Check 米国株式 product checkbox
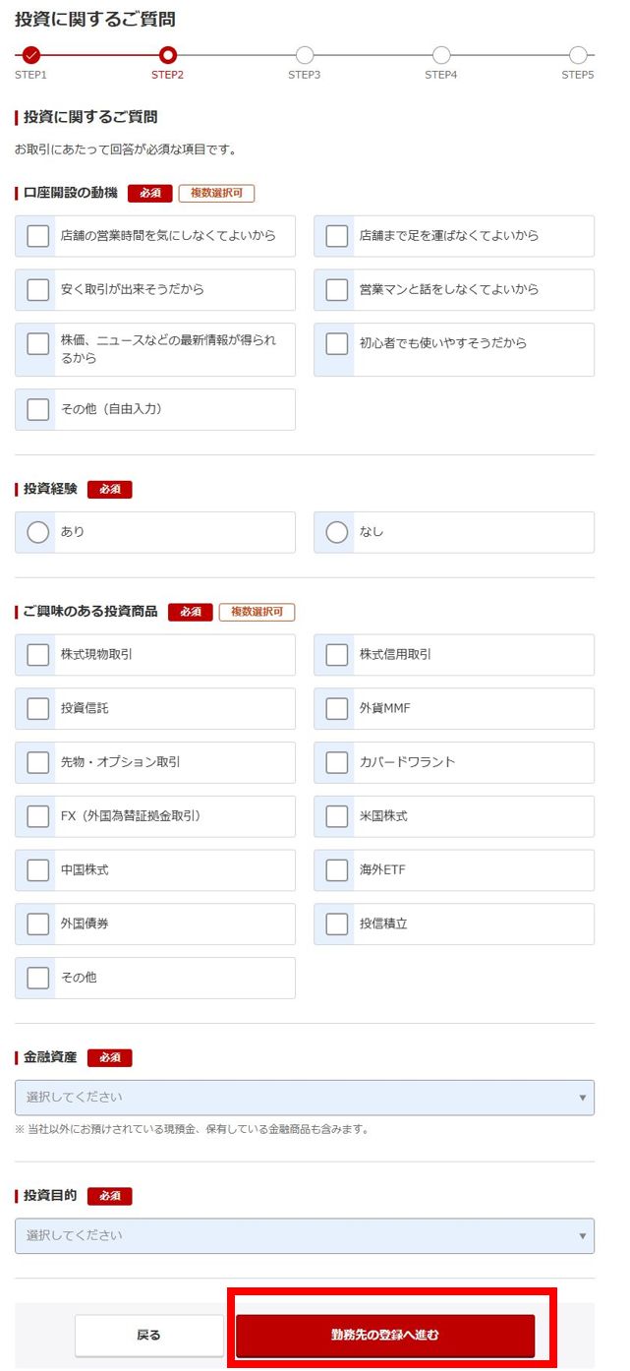The width and height of the screenshot is (630, 1371). pyautogui.click(x=335, y=815)
